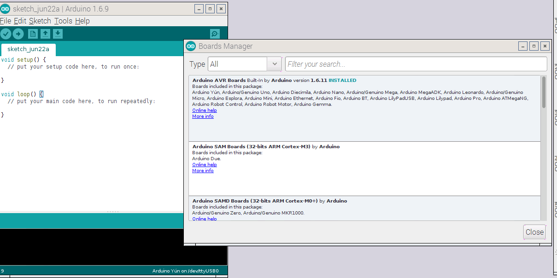Place cursor on 'void setup() {' line
The width and height of the screenshot is (557, 278).
click(23, 60)
